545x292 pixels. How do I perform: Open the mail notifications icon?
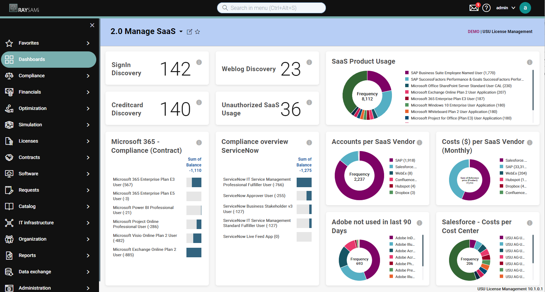(474, 7)
